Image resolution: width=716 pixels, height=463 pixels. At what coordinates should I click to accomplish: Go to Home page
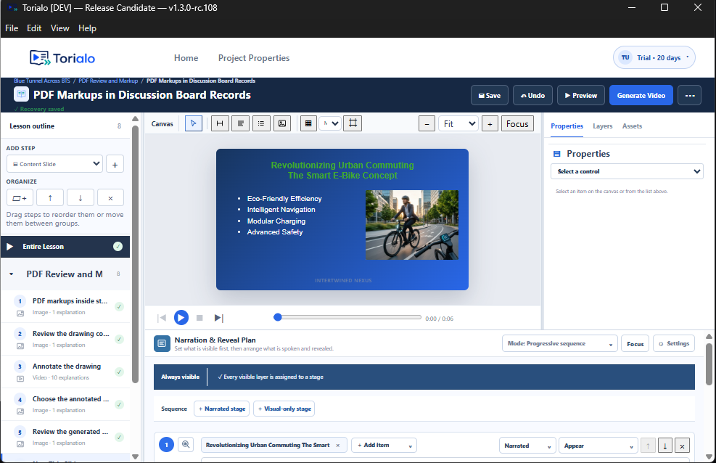point(186,58)
